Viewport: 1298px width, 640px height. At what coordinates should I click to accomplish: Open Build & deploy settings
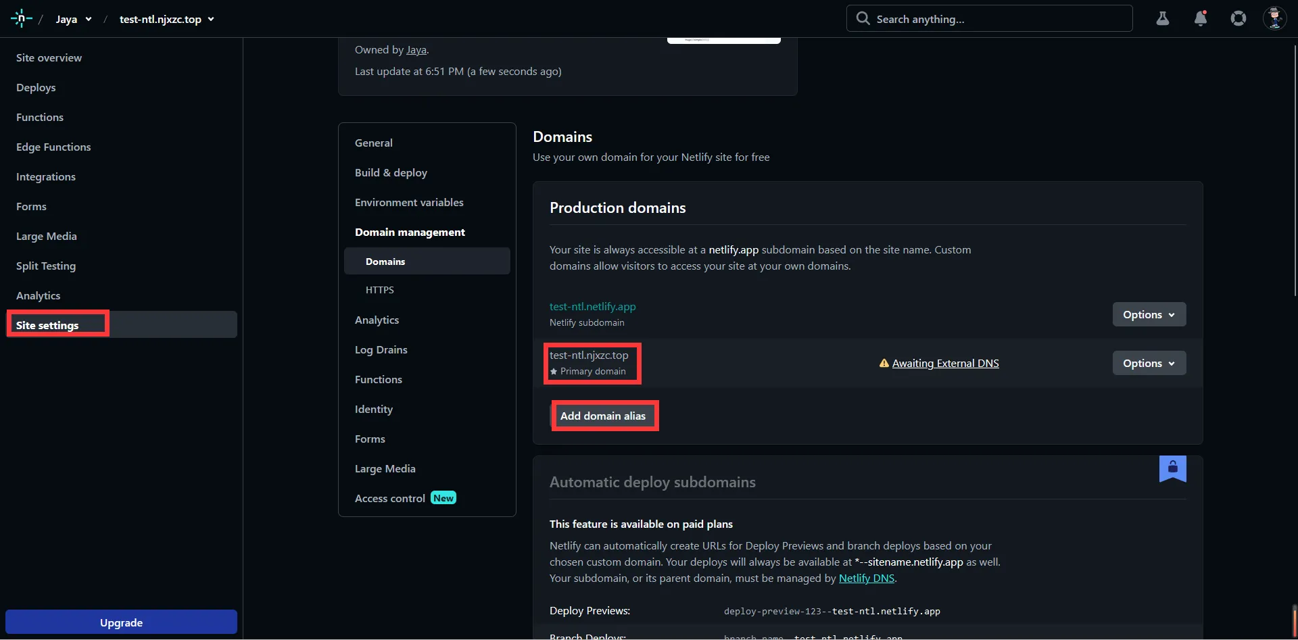click(x=391, y=173)
